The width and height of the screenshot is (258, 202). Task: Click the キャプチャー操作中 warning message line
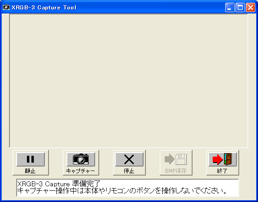pyautogui.click(x=122, y=191)
